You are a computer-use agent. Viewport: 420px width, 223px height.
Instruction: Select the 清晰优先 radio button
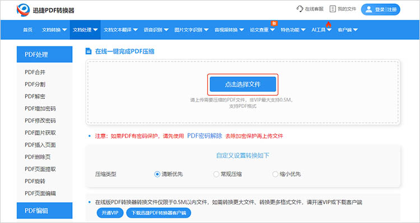pos(157,174)
